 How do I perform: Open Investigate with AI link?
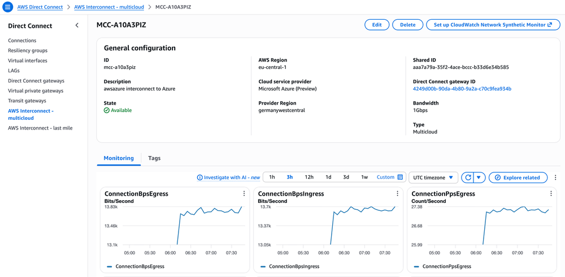(x=232, y=178)
